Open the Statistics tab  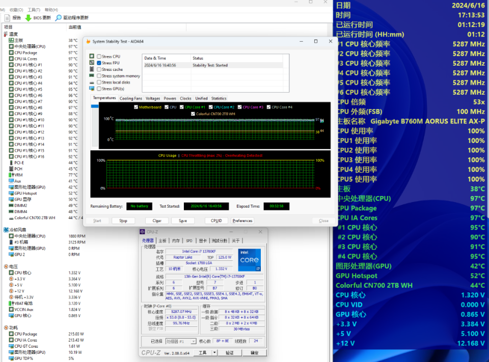pyautogui.click(x=219, y=98)
